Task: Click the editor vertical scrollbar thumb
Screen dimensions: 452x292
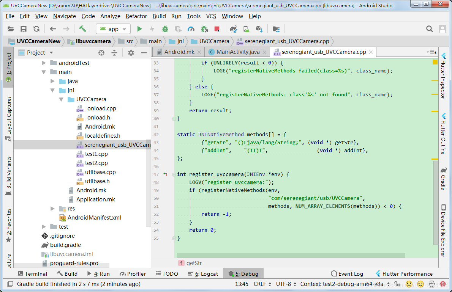Action: click(x=435, y=203)
